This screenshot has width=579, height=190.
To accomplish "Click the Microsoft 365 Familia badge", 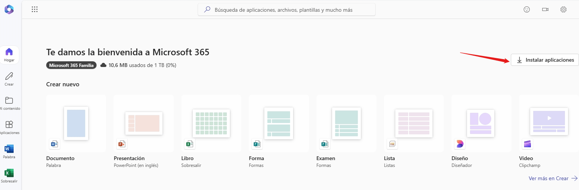I will pyautogui.click(x=71, y=65).
